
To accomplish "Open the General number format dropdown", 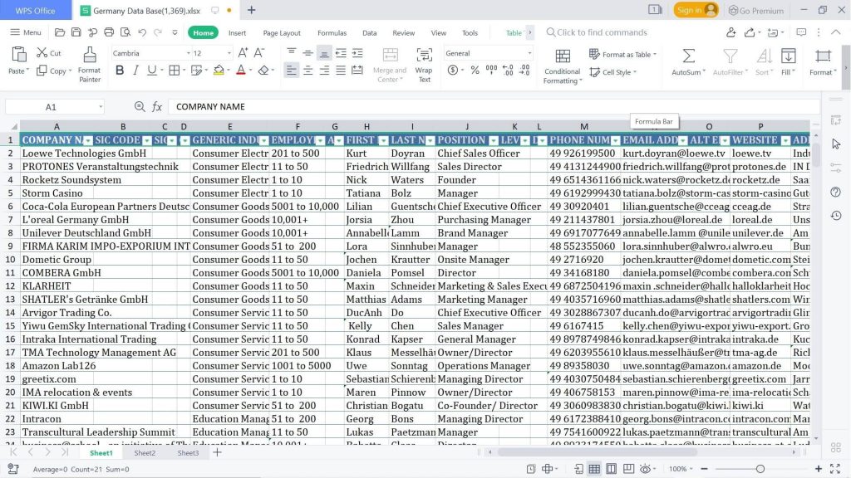I will [x=529, y=53].
